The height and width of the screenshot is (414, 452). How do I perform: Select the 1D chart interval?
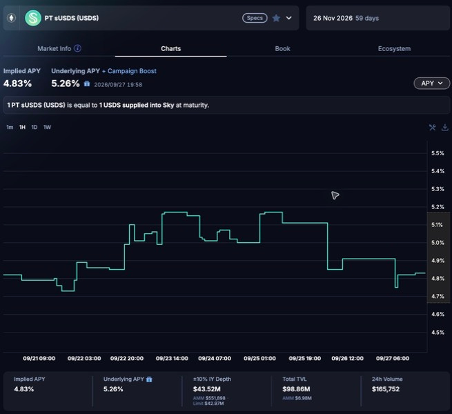35,127
